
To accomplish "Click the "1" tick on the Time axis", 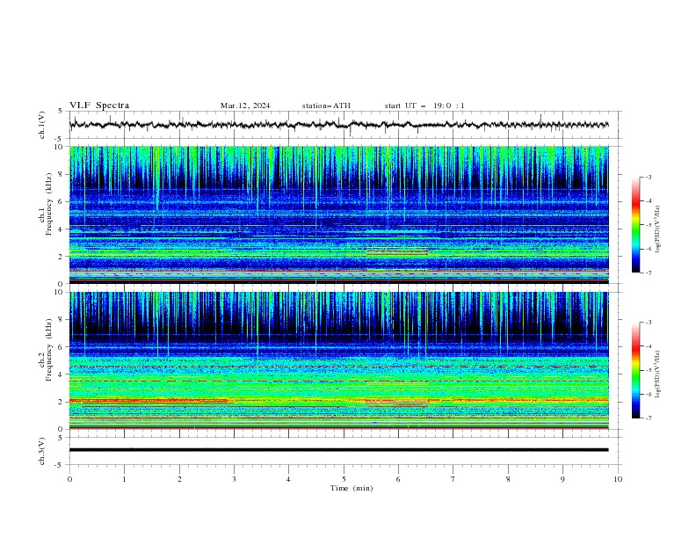I will (124, 479).
